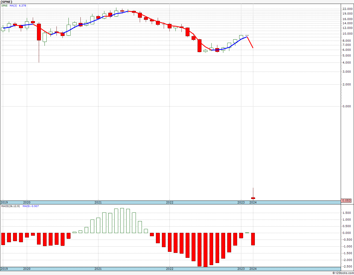Select the deepest red MACD histogram bar
The width and height of the screenshot is (354, 275).
click(205, 250)
